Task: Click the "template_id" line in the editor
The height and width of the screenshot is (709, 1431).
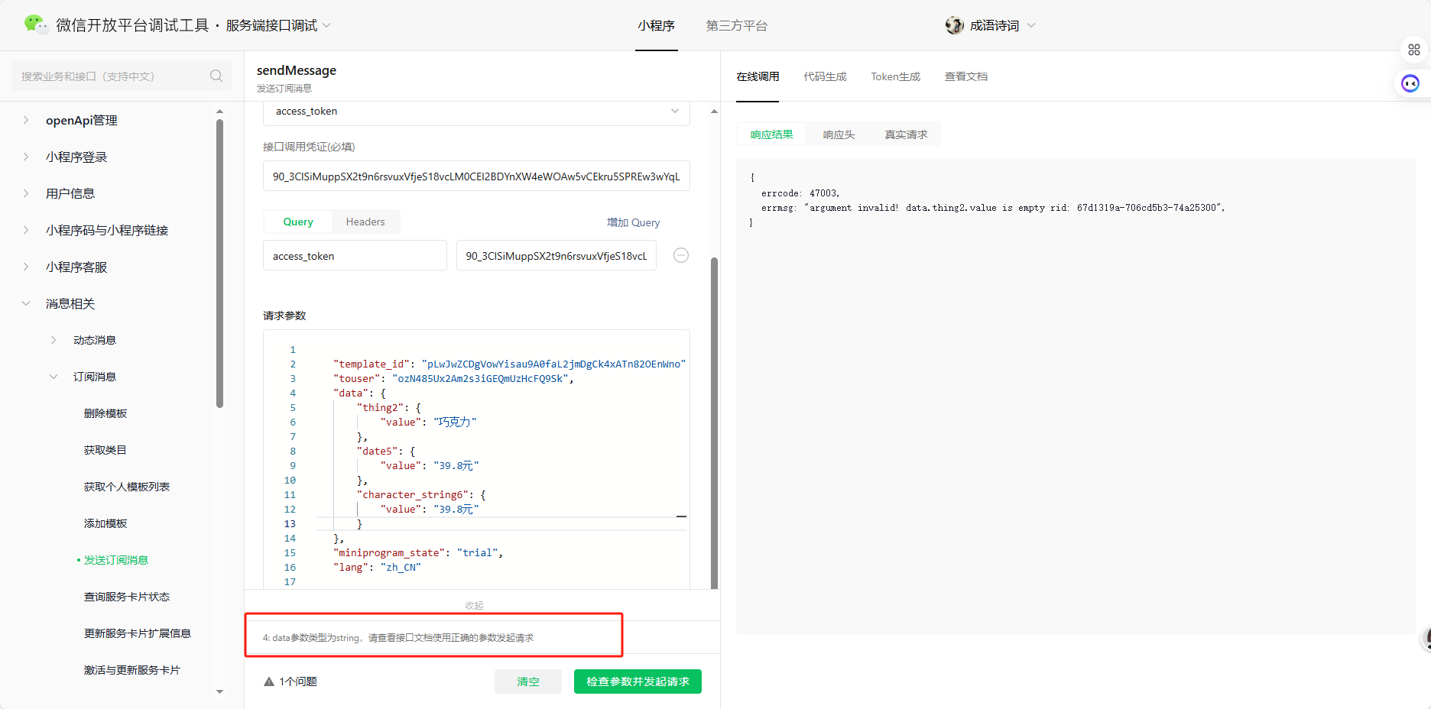Action: click(x=509, y=364)
